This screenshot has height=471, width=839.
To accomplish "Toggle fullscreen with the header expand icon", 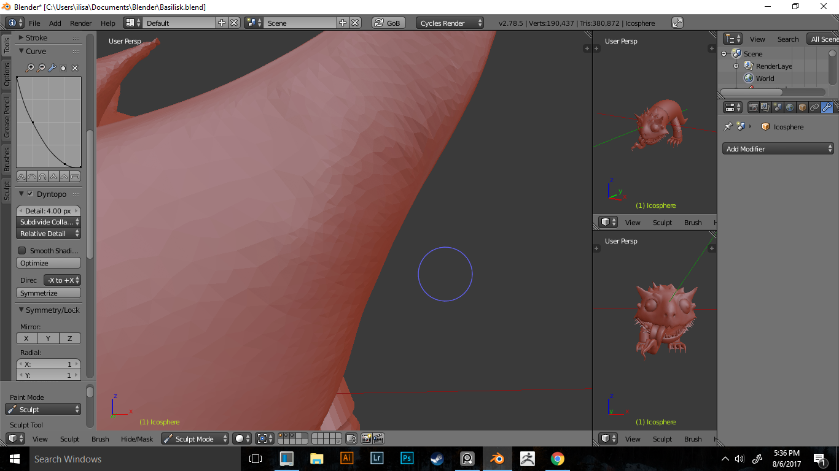I will 677,23.
